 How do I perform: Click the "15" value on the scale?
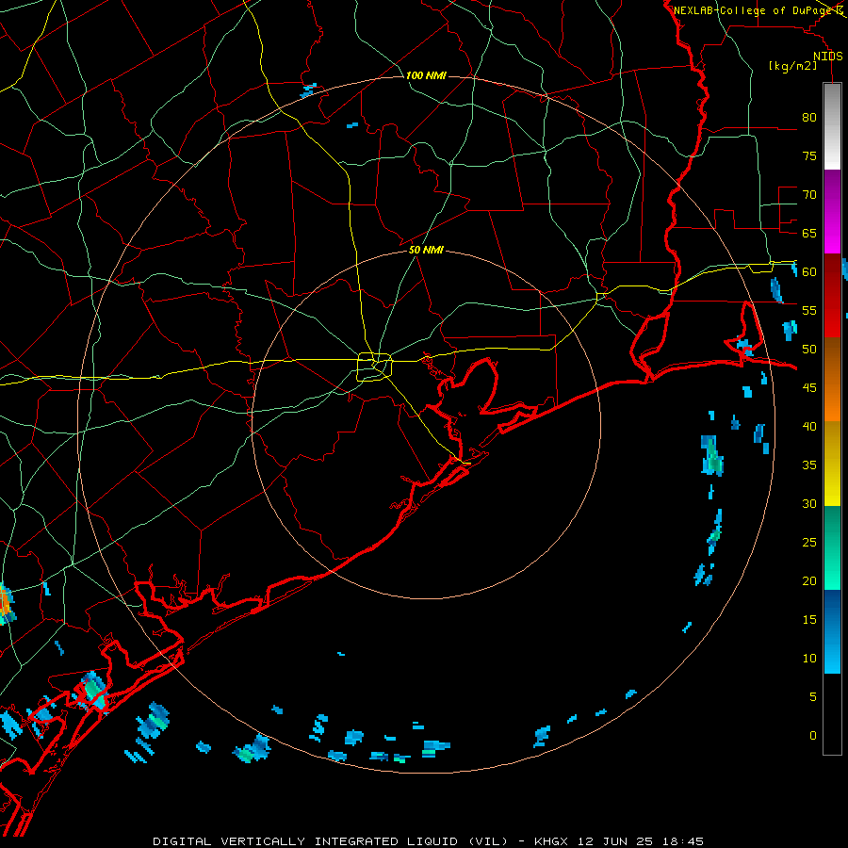pyautogui.click(x=809, y=620)
